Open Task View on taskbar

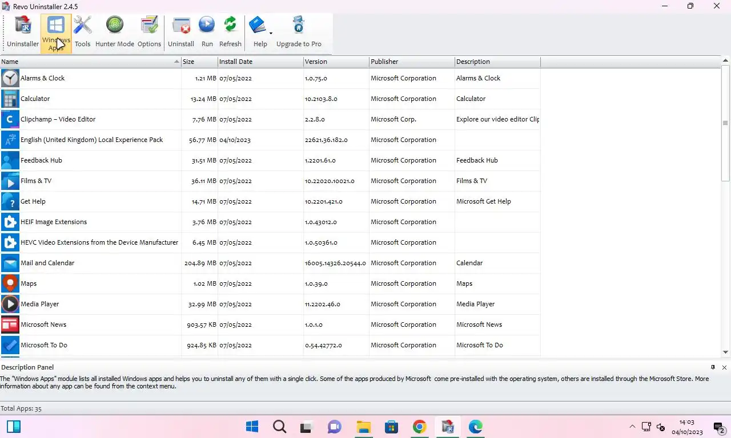pos(307,427)
